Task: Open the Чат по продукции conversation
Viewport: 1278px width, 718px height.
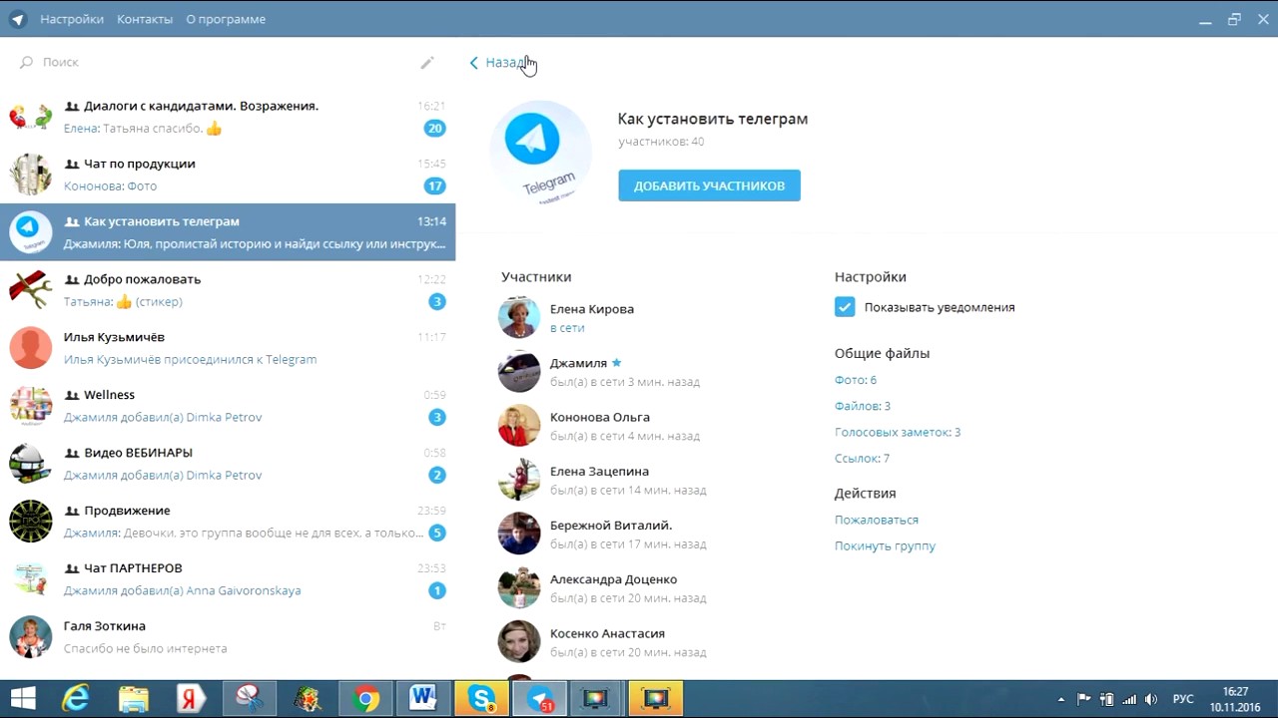Action: click(228, 175)
